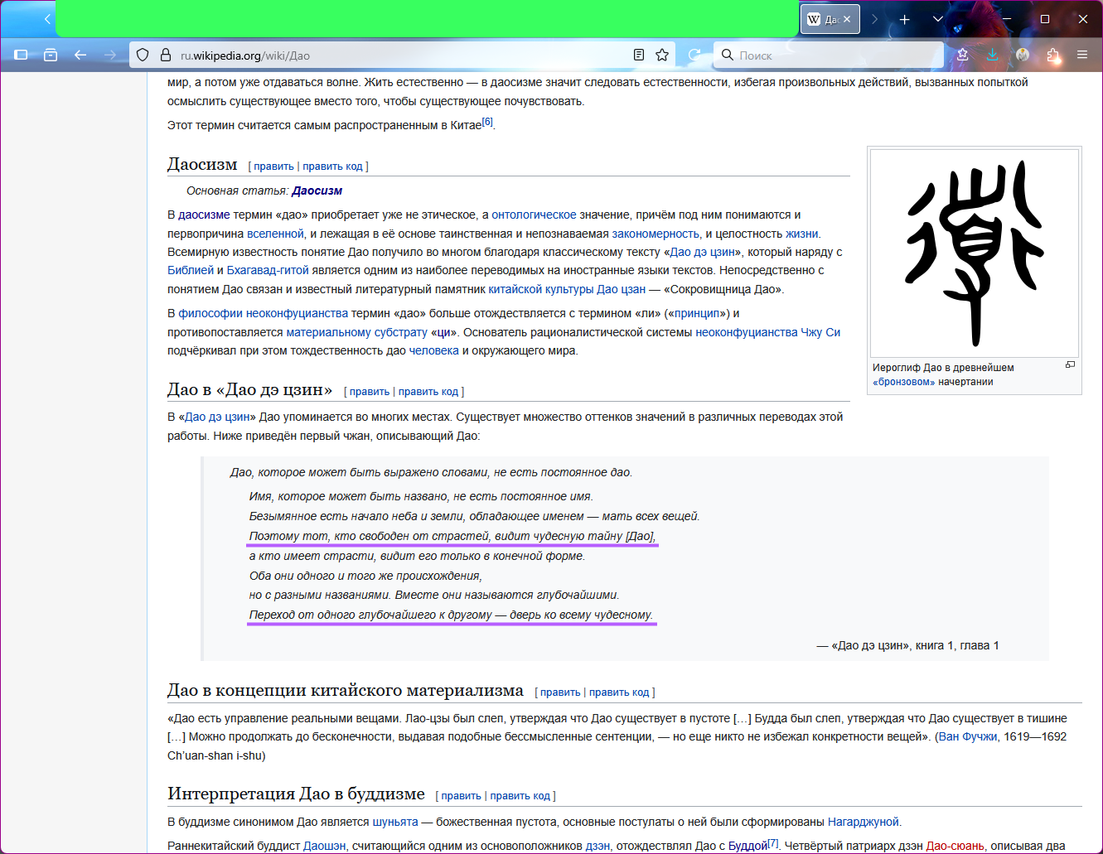Screen dimensions: 1103x854
Task: Switch to the Дао Wikipedia tab
Action: (x=823, y=19)
